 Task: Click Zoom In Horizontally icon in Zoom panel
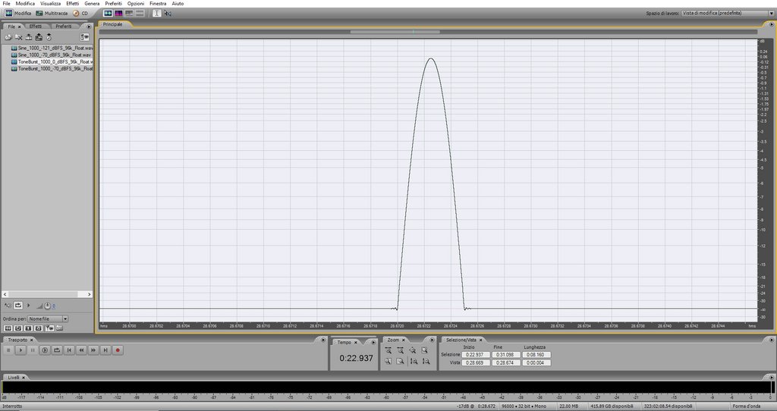(x=388, y=350)
